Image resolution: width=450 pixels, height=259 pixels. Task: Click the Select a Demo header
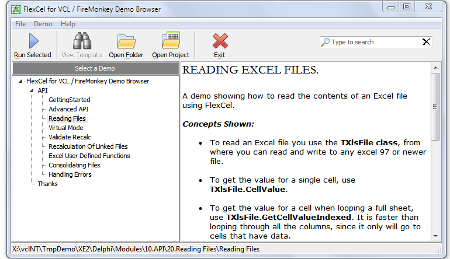[x=96, y=68]
